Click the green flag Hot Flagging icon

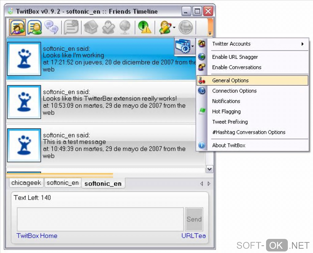(202, 111)
